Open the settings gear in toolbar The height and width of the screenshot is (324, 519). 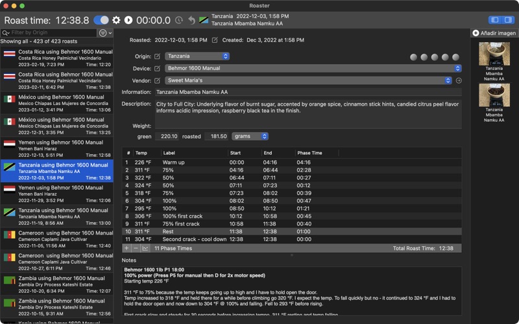(116, 20)
